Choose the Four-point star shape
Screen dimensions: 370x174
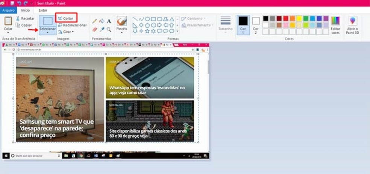tap(141, 31)
